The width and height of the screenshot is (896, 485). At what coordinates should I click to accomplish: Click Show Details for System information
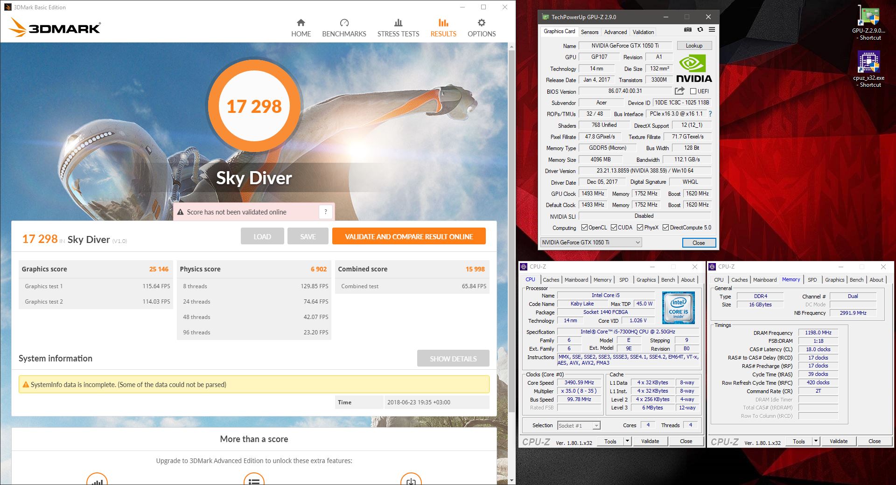pyautogui.click(x=453, y=359)
